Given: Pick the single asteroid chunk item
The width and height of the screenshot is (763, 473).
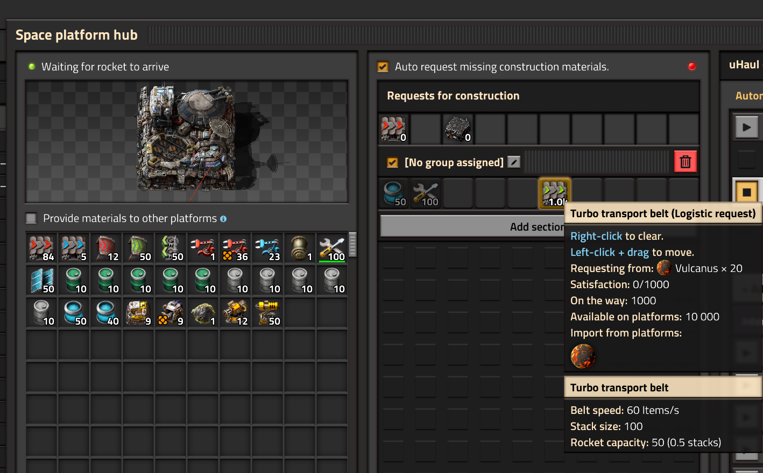Looking at the screenshot, I should tap(203, 313).
